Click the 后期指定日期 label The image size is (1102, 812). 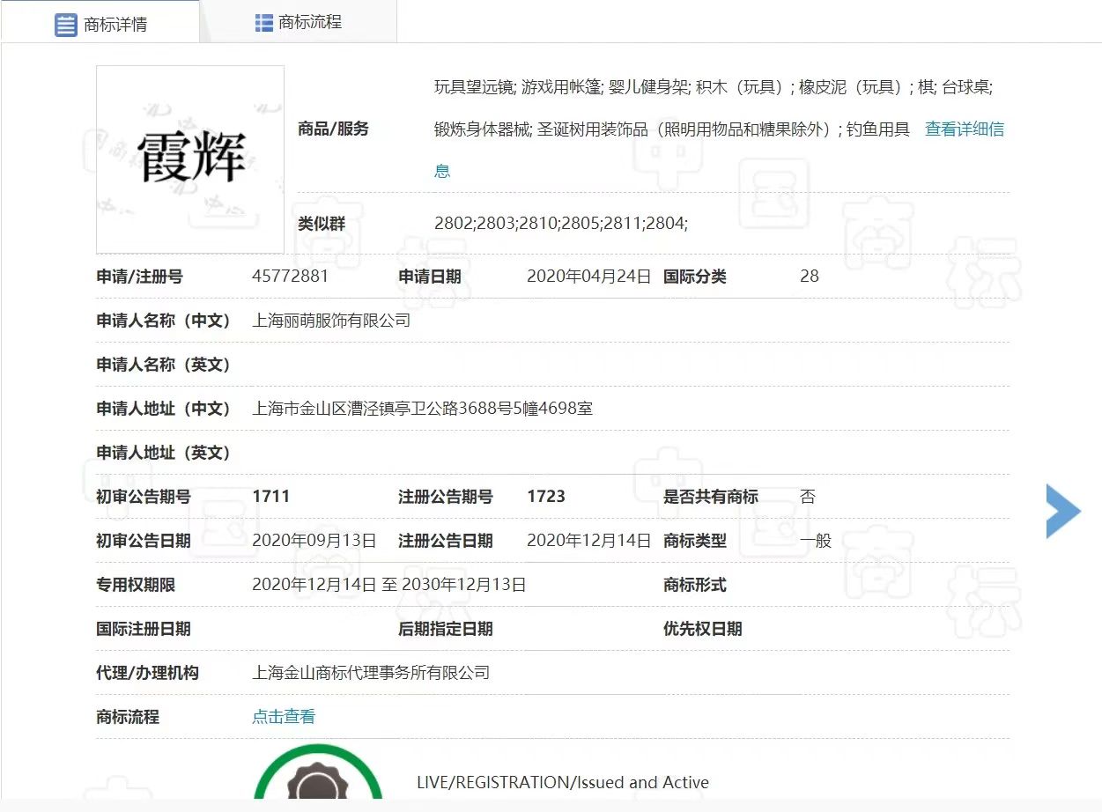446,629
